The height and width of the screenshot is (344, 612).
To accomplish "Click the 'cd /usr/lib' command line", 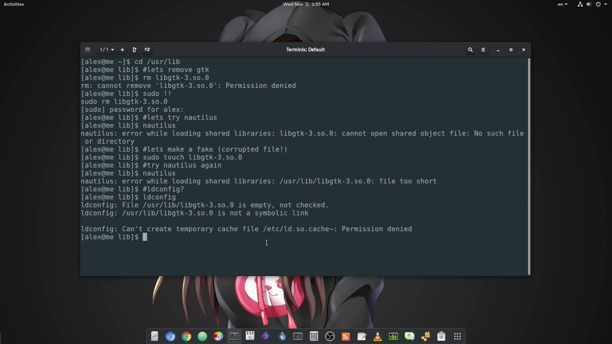I will click(131, 62).
